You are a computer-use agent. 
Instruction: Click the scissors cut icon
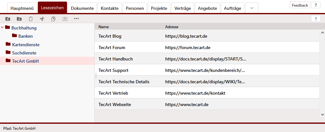[42, 19]
